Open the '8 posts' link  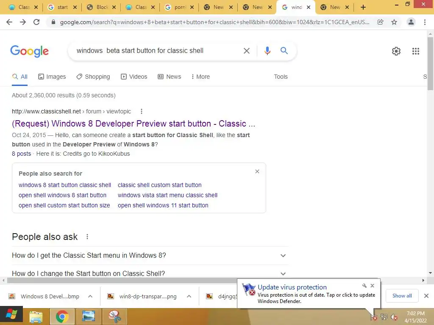(x=21, y=154)
